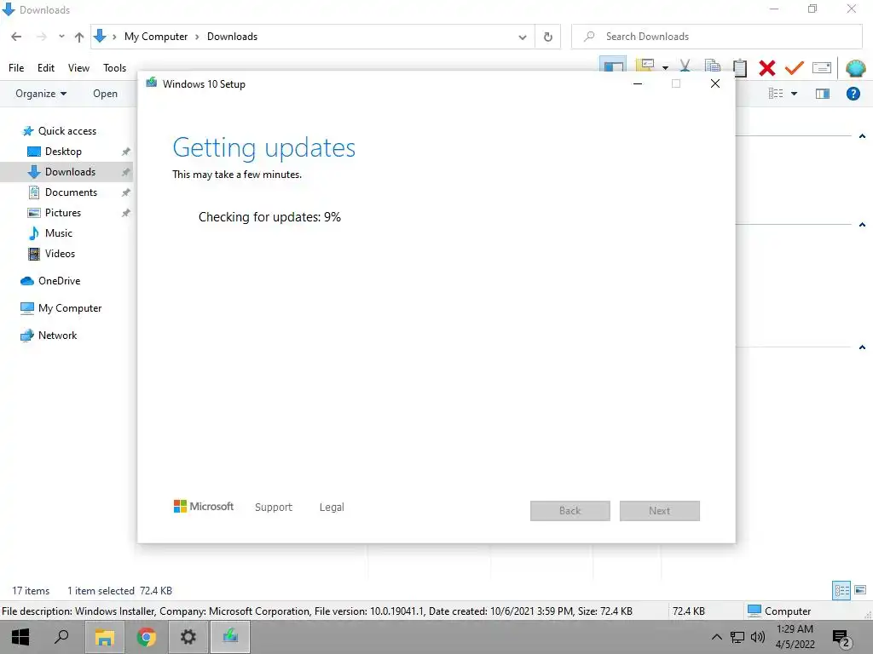The image size is (873, 654).
Task: Click the Open command button
Action: tap(105, 94)
